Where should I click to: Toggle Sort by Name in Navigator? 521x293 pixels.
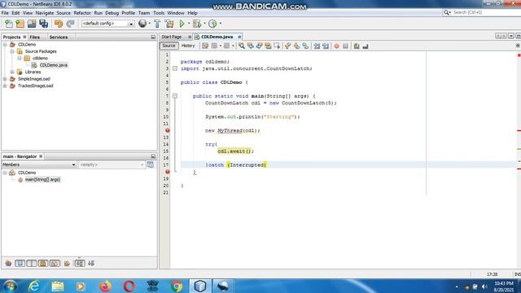tap(80, 264)
